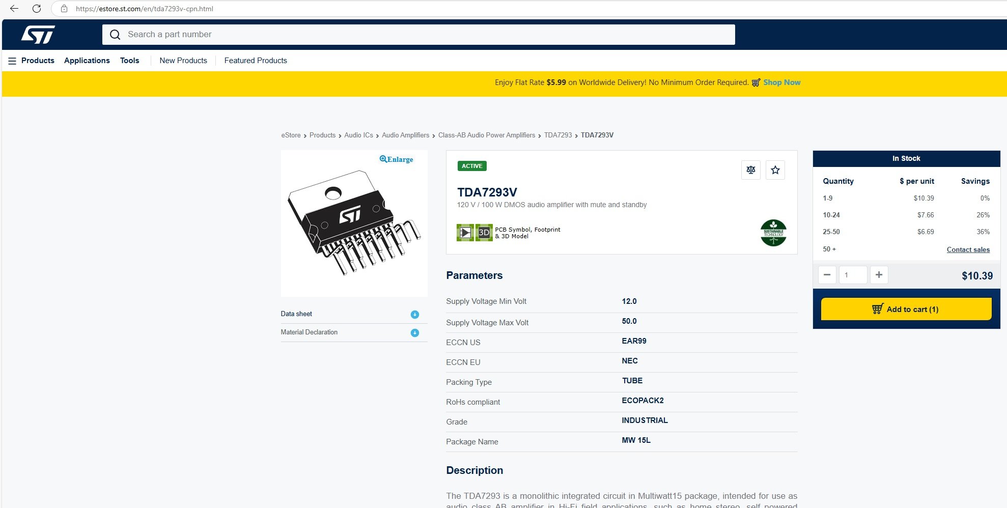Click the MW 15L package name value
The image size is (1007, 508).
point(636,440)
